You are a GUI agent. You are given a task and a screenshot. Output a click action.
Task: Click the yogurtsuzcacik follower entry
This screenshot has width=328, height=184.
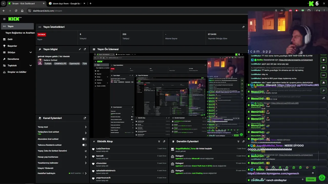(129, 179)
